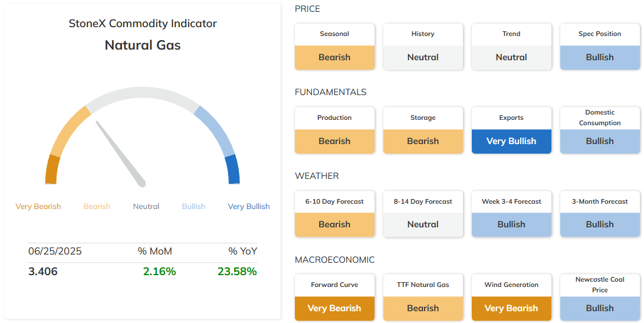The image size is (644, 323).
Task: Click the Spec Position Bullish card
Action: (600, 47)
